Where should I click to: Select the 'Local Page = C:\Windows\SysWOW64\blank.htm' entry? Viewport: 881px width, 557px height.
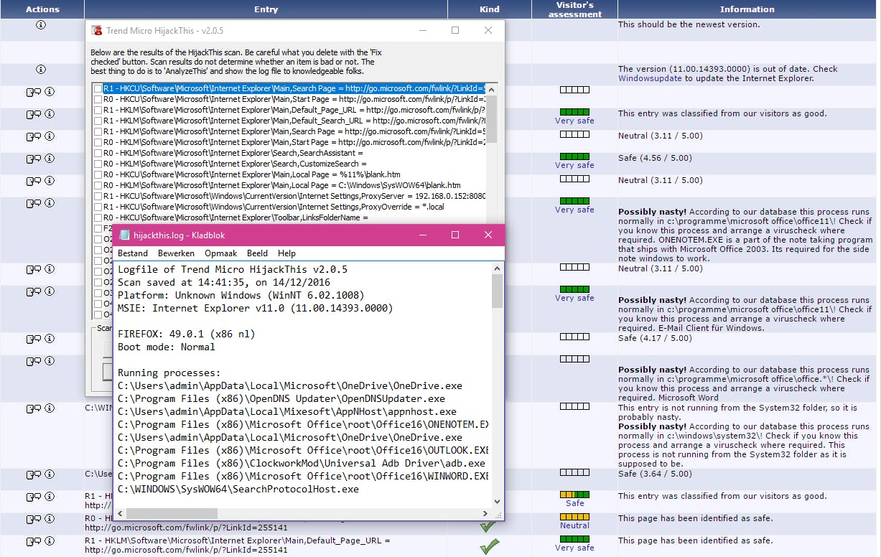[281, 185]
